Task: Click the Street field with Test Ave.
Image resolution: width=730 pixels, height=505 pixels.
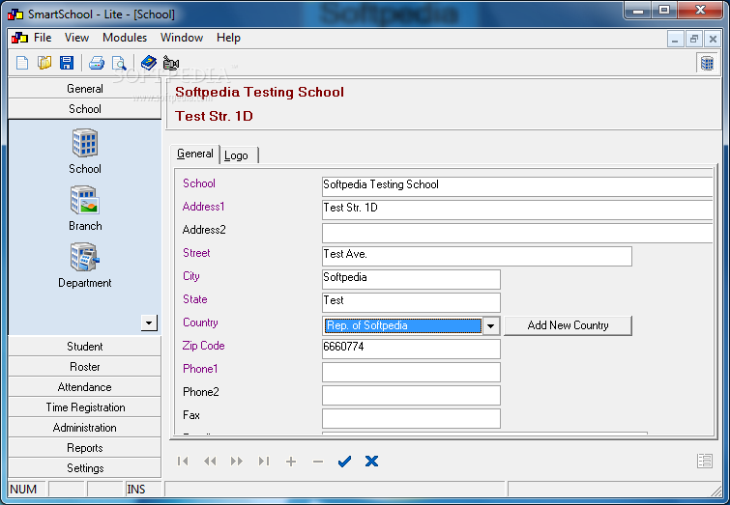Action: click(x=477, y=256)
